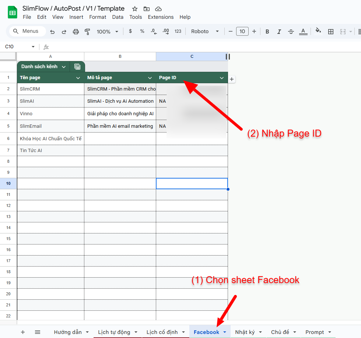Open the fill color picker
361x338 pixels.
click(x=318, y=32)
